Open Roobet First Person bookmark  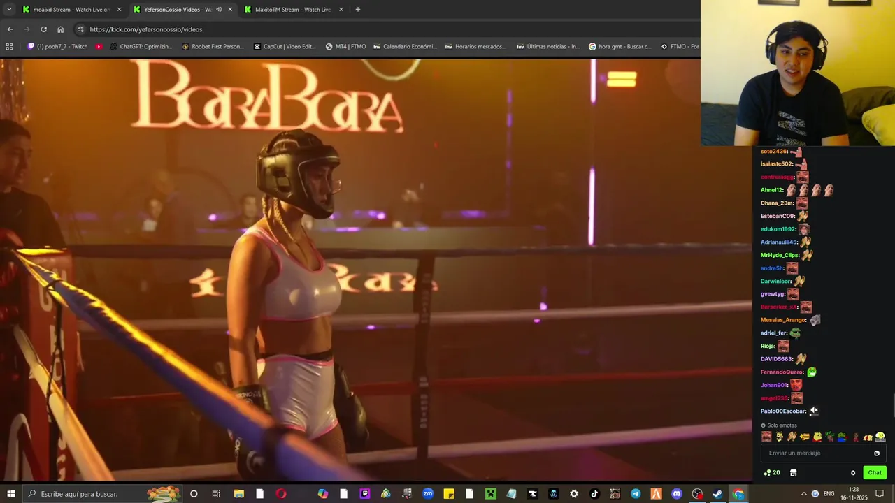[x=213, y=47]
